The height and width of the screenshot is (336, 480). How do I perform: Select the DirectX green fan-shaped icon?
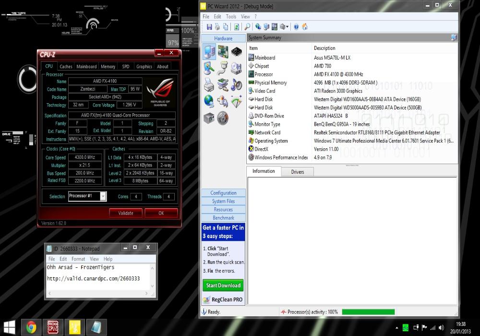coord(236,101)
